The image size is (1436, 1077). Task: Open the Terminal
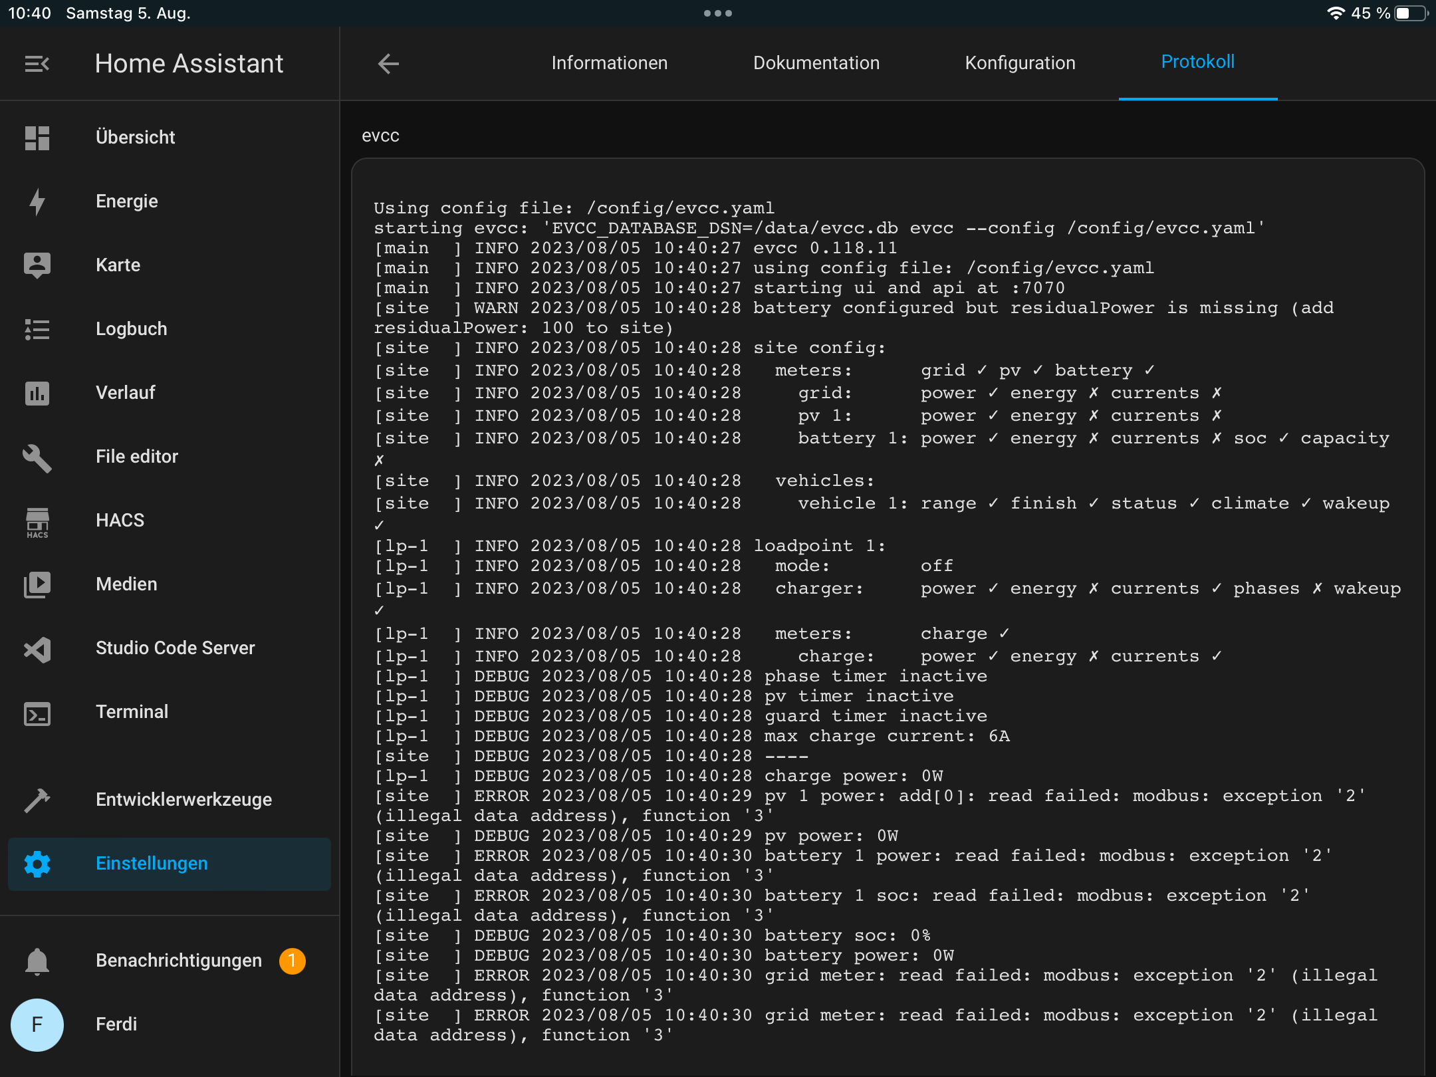(132, 711)
